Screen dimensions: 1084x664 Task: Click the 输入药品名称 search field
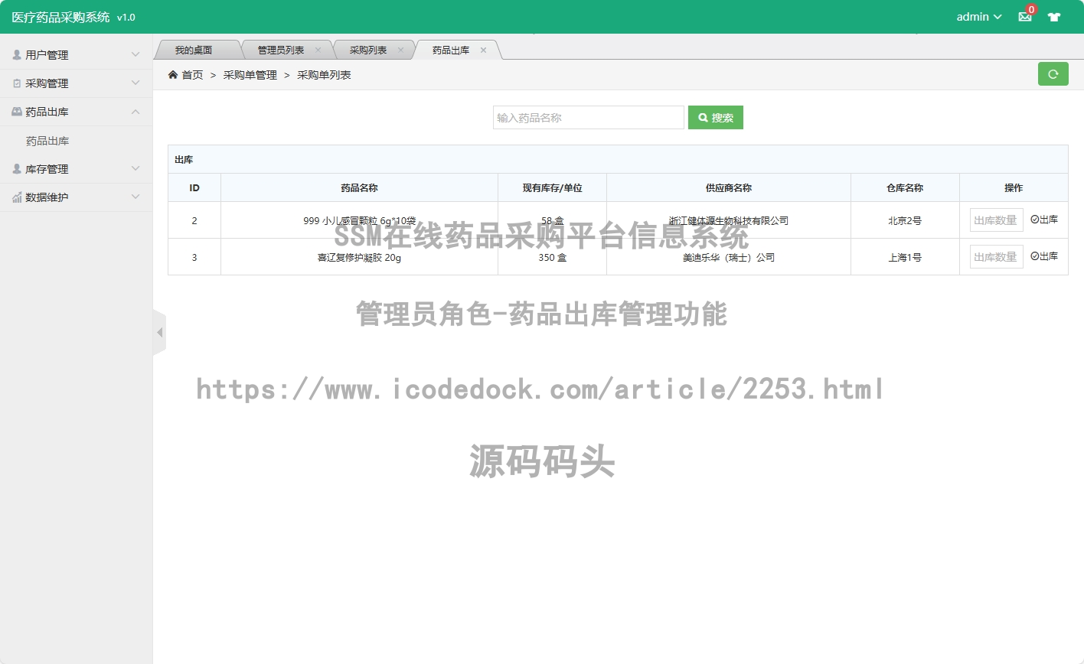coord(588,118)
